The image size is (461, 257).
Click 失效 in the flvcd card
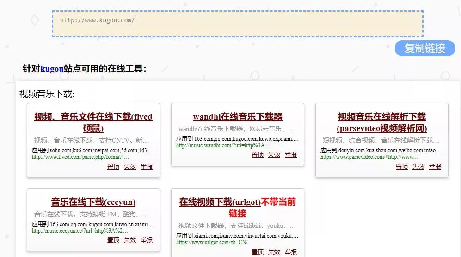point(129,167)
